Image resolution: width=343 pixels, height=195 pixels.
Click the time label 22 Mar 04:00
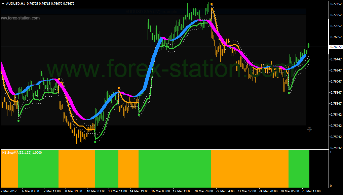pyautogui.click(x=225, y=191)
